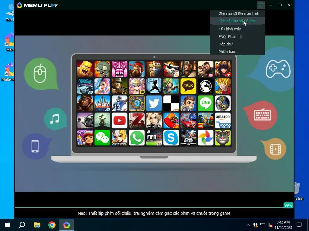The width and height of the screenshot is (309, 231).
Task: Click the YouTube app icon
Action: point(119,120)
